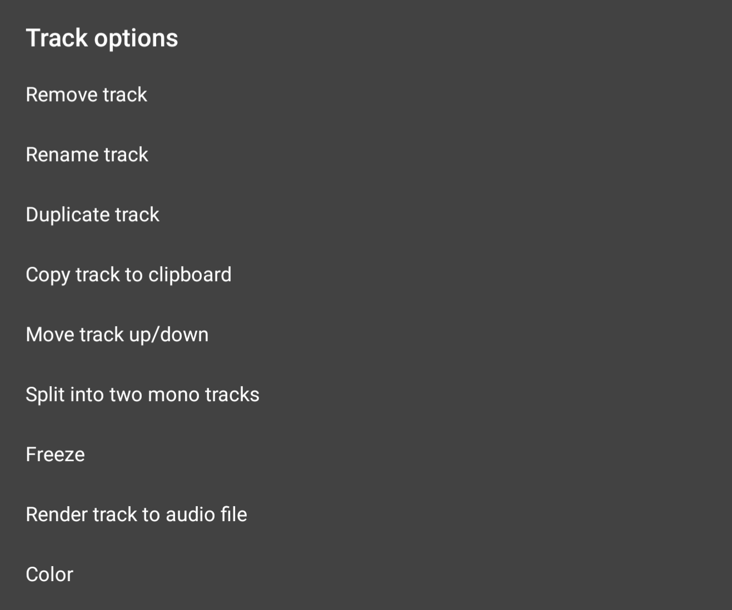Click the Track options dialog title text
Viewport: 732px width, 610px height.
[102, 38]
